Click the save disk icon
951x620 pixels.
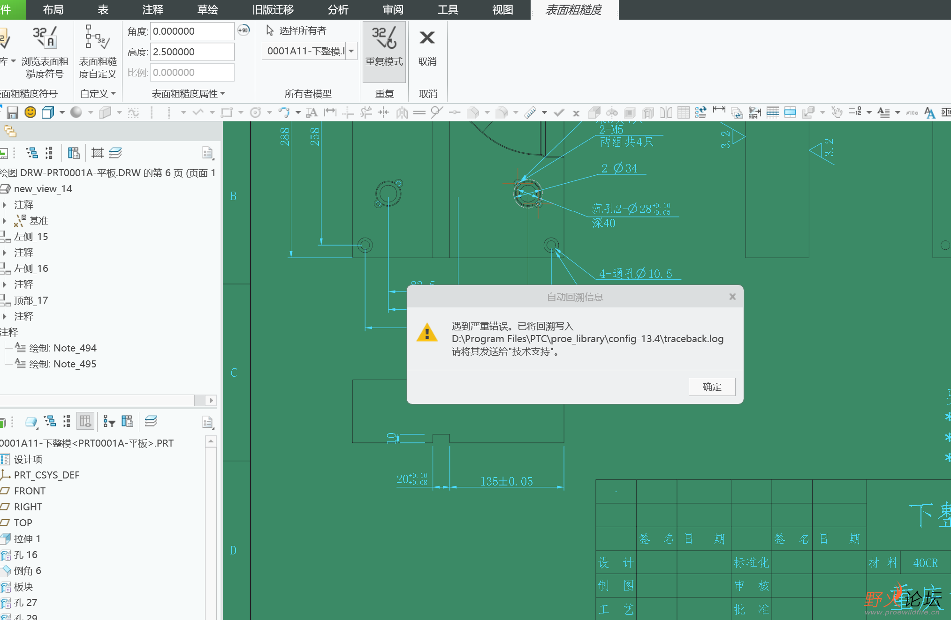(x=12, y=112)
